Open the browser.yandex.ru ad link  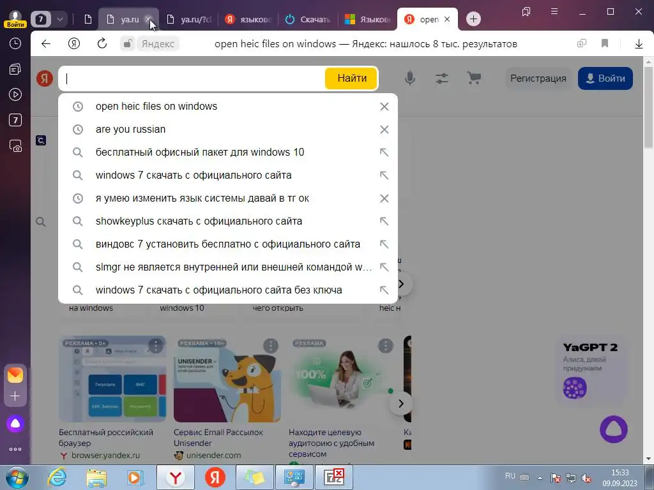[x=105, y=456]
